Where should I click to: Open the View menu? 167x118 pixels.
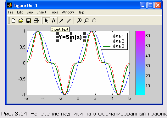[30, 12]
